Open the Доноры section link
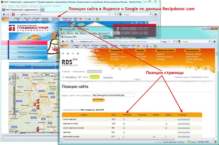This screenshot has width=219, height=145. click(140, 50)
